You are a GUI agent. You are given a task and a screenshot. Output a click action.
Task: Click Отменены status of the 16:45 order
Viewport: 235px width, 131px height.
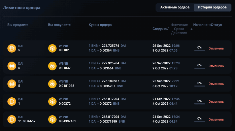click(x=216, y=102)
